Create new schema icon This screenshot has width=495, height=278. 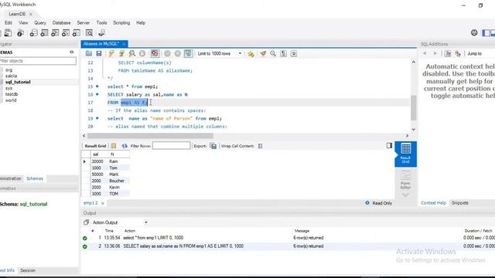(33, 32)
